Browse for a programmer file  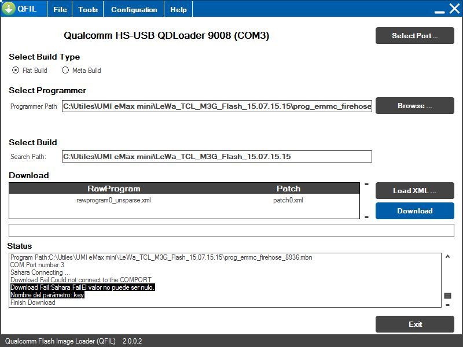414,106
